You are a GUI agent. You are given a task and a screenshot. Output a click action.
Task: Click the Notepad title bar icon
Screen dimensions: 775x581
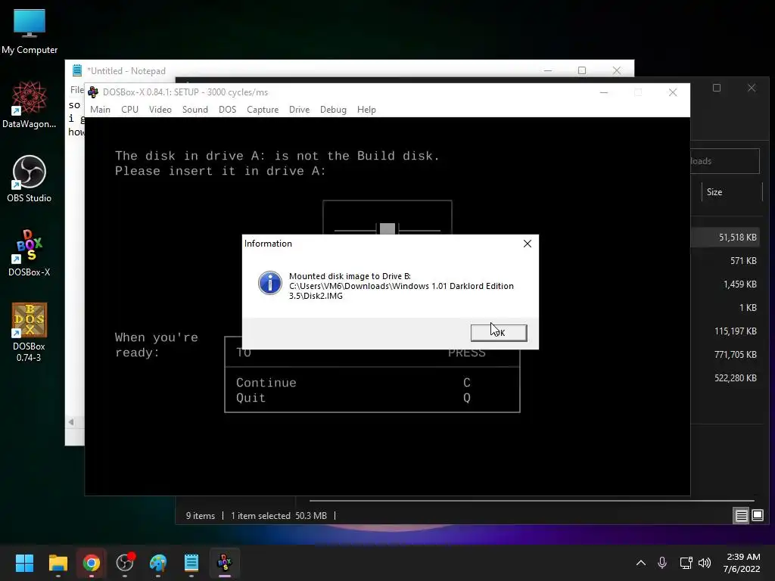point(77,70)
